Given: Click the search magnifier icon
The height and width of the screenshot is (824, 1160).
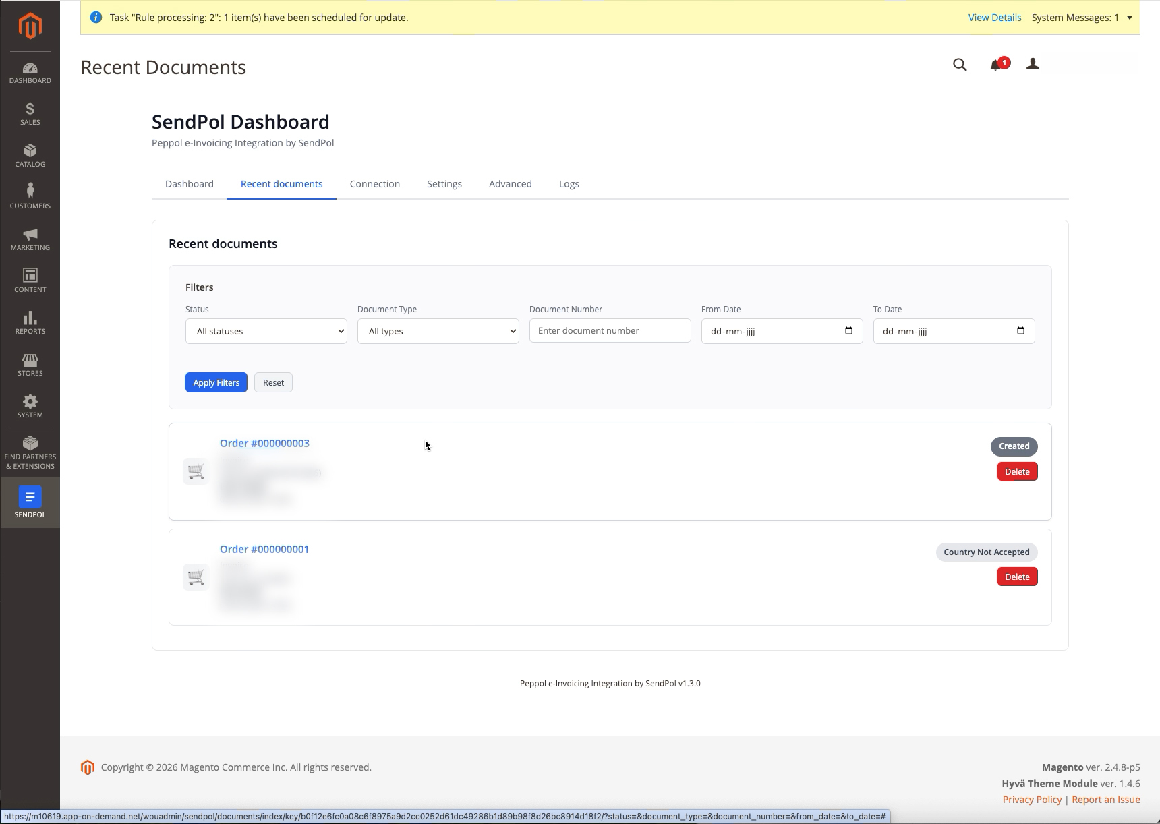Looking at the screenshot, I should click(960, 65).
